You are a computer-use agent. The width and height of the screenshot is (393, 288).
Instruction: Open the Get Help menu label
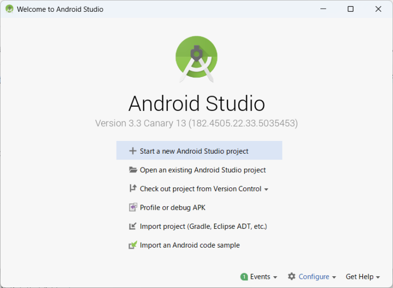(359, 277)
